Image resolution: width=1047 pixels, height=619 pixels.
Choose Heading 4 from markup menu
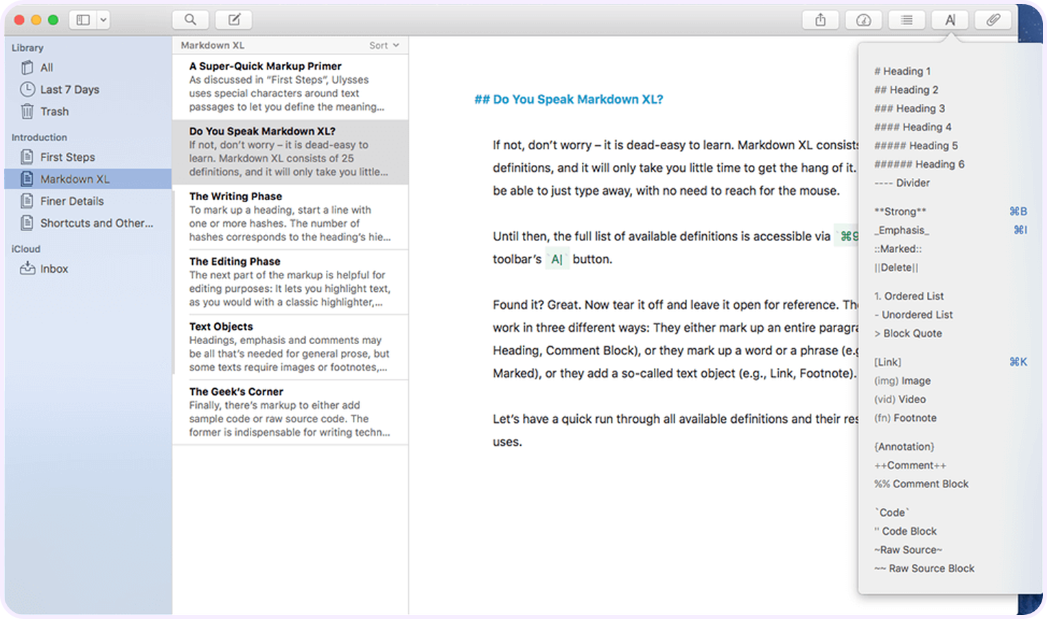click(x=913, y=127)
